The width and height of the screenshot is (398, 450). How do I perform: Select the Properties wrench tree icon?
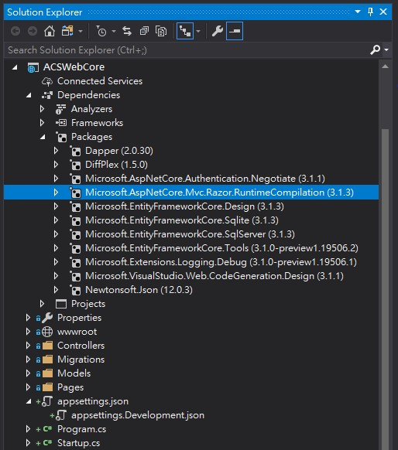[47, 318]
